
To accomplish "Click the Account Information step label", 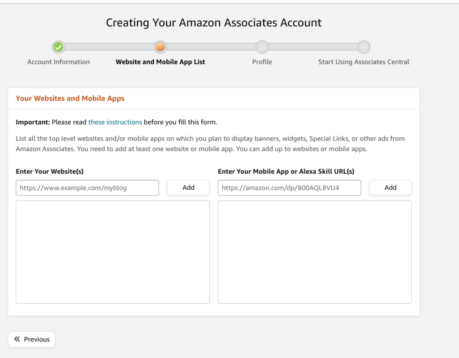I will click(58, 62).
